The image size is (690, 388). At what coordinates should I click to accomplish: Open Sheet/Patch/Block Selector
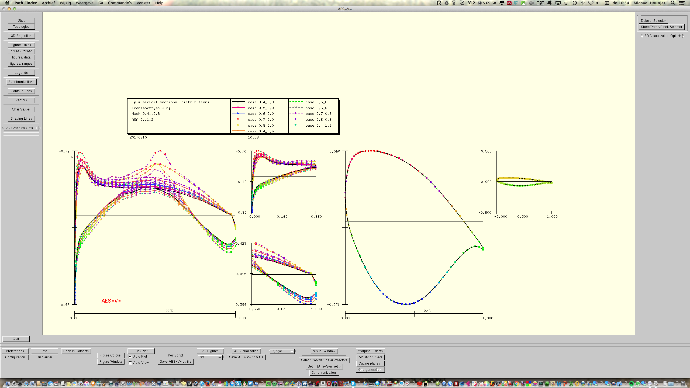point(661,27)
